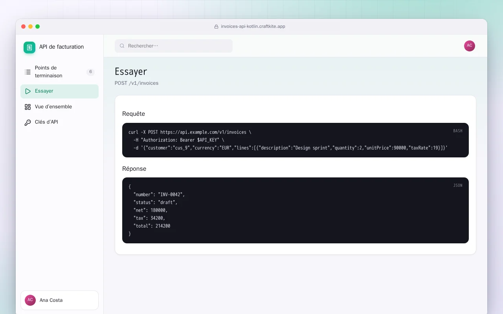
Task: Click the yellow minimize window button
Action: (31, 27)
